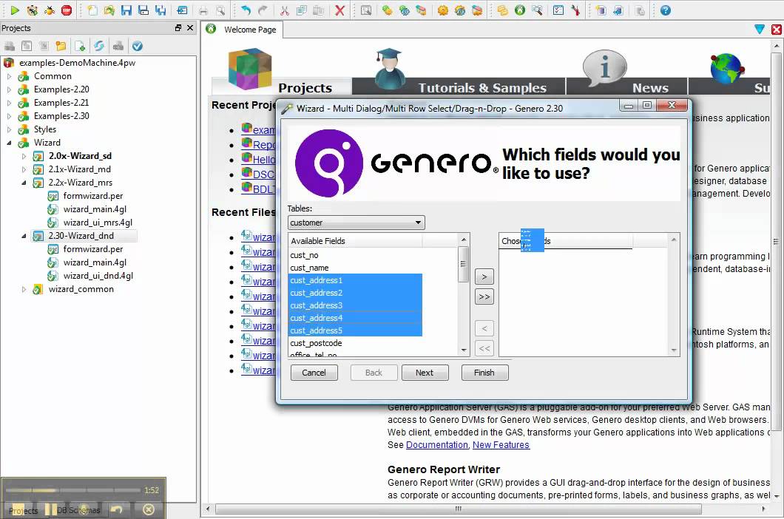Screen dimensions: 784x519
Task: Click the Print toolbar icon
Action: coord(203,10)
